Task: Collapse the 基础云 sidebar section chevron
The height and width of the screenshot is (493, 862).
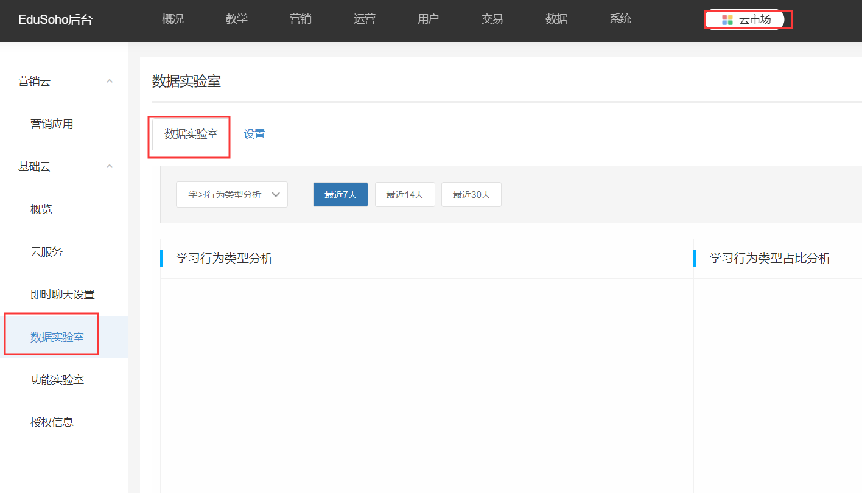Action: [110, 166]
